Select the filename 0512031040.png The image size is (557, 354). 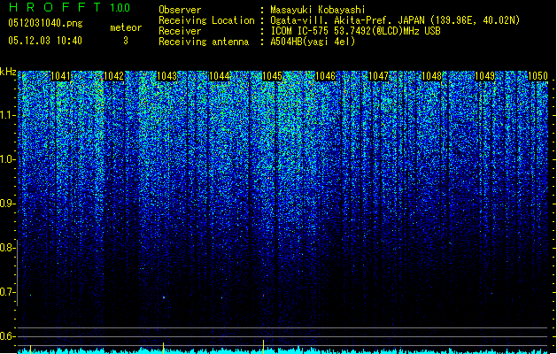[45, 23]
